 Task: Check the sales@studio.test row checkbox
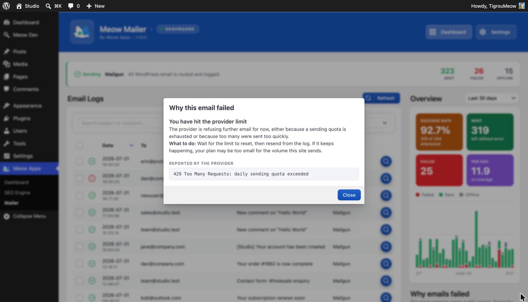[80, 212]
